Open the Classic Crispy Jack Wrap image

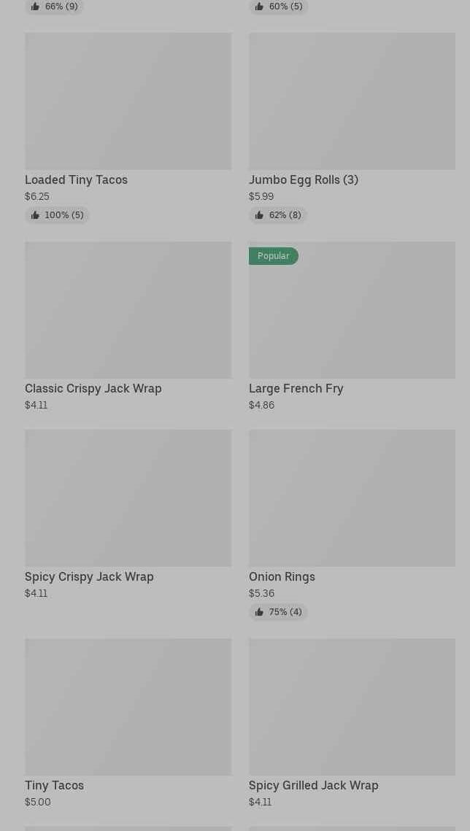click(128, 310)
